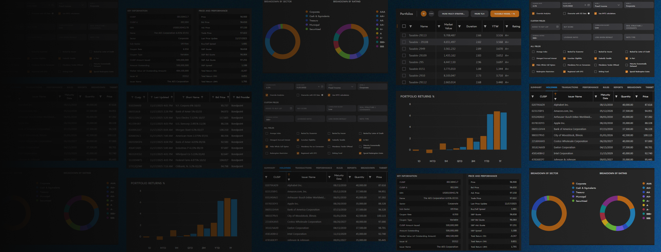Click the filter icon for Name column
Screen dimensions: 661x252
(410, 27)
